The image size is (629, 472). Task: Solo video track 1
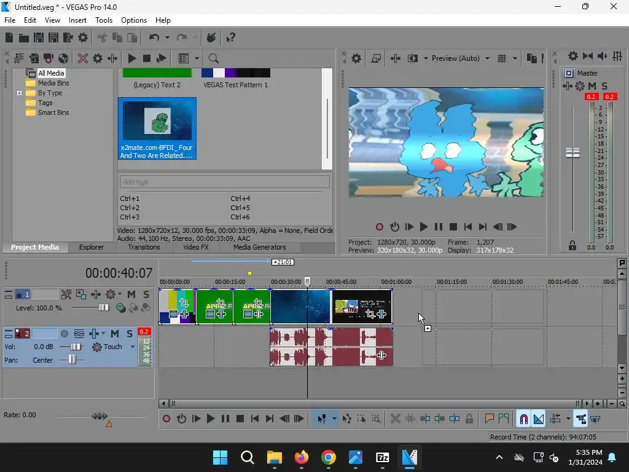(146, 294)
